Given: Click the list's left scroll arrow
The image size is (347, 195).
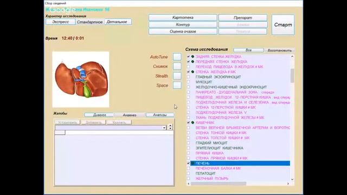Looking at the screenshot, I should click(189, 184).
